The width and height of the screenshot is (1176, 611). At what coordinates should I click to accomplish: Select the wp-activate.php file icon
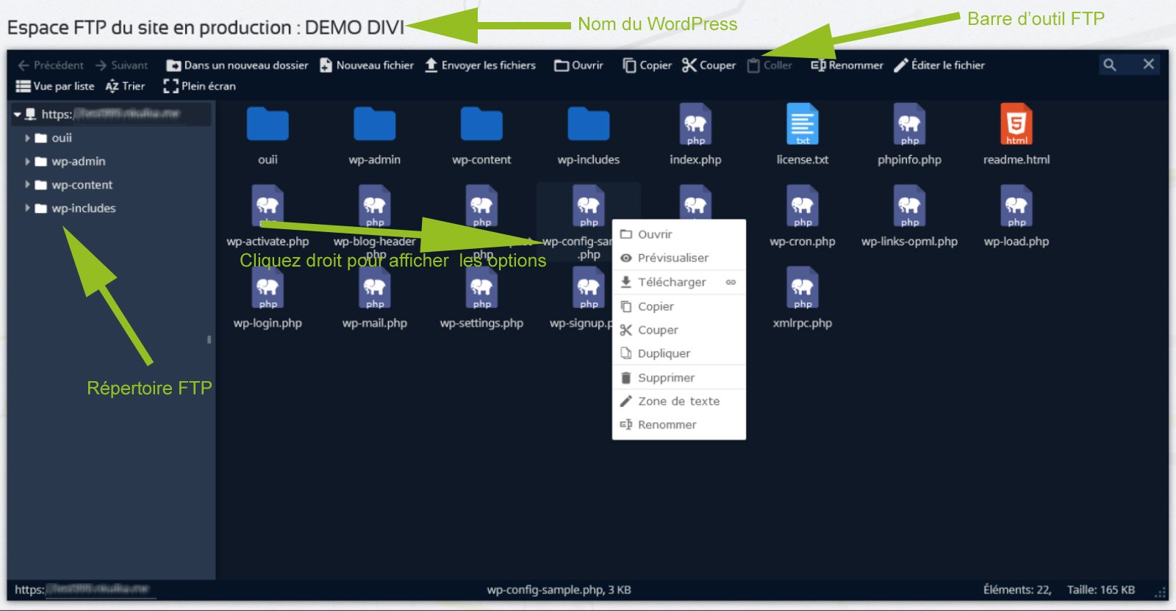coord(268,206)
